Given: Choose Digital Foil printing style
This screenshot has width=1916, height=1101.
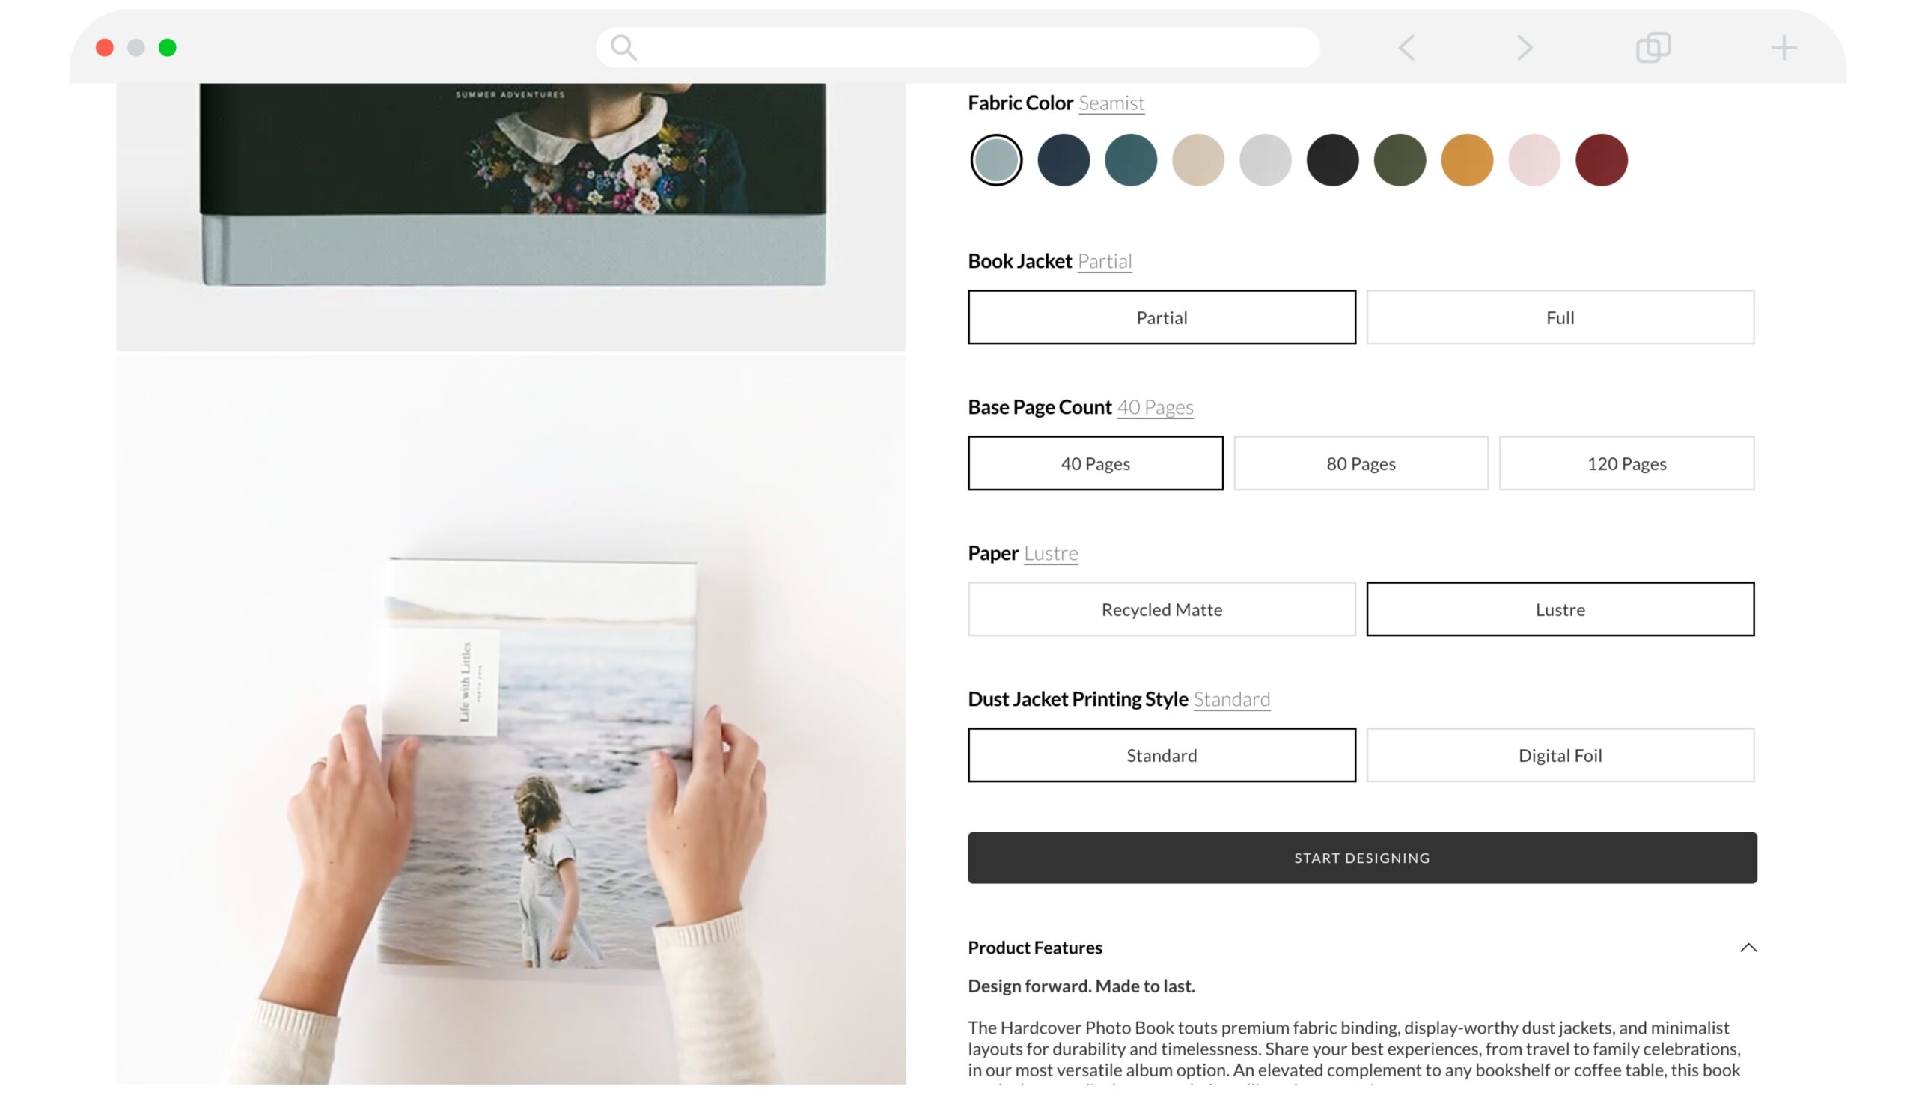Looking at the screenshot, I should click(x=1560, y=755).
